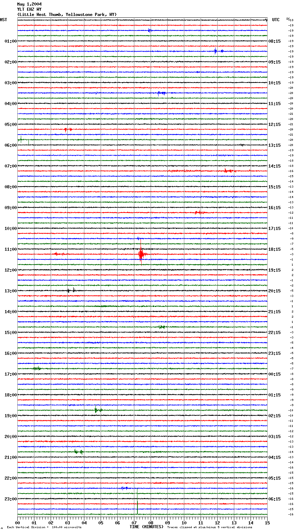The width and height of the screenshot is (295, 532).
Task: Select the 07:00 MST hour label
Action: (10, 166)
